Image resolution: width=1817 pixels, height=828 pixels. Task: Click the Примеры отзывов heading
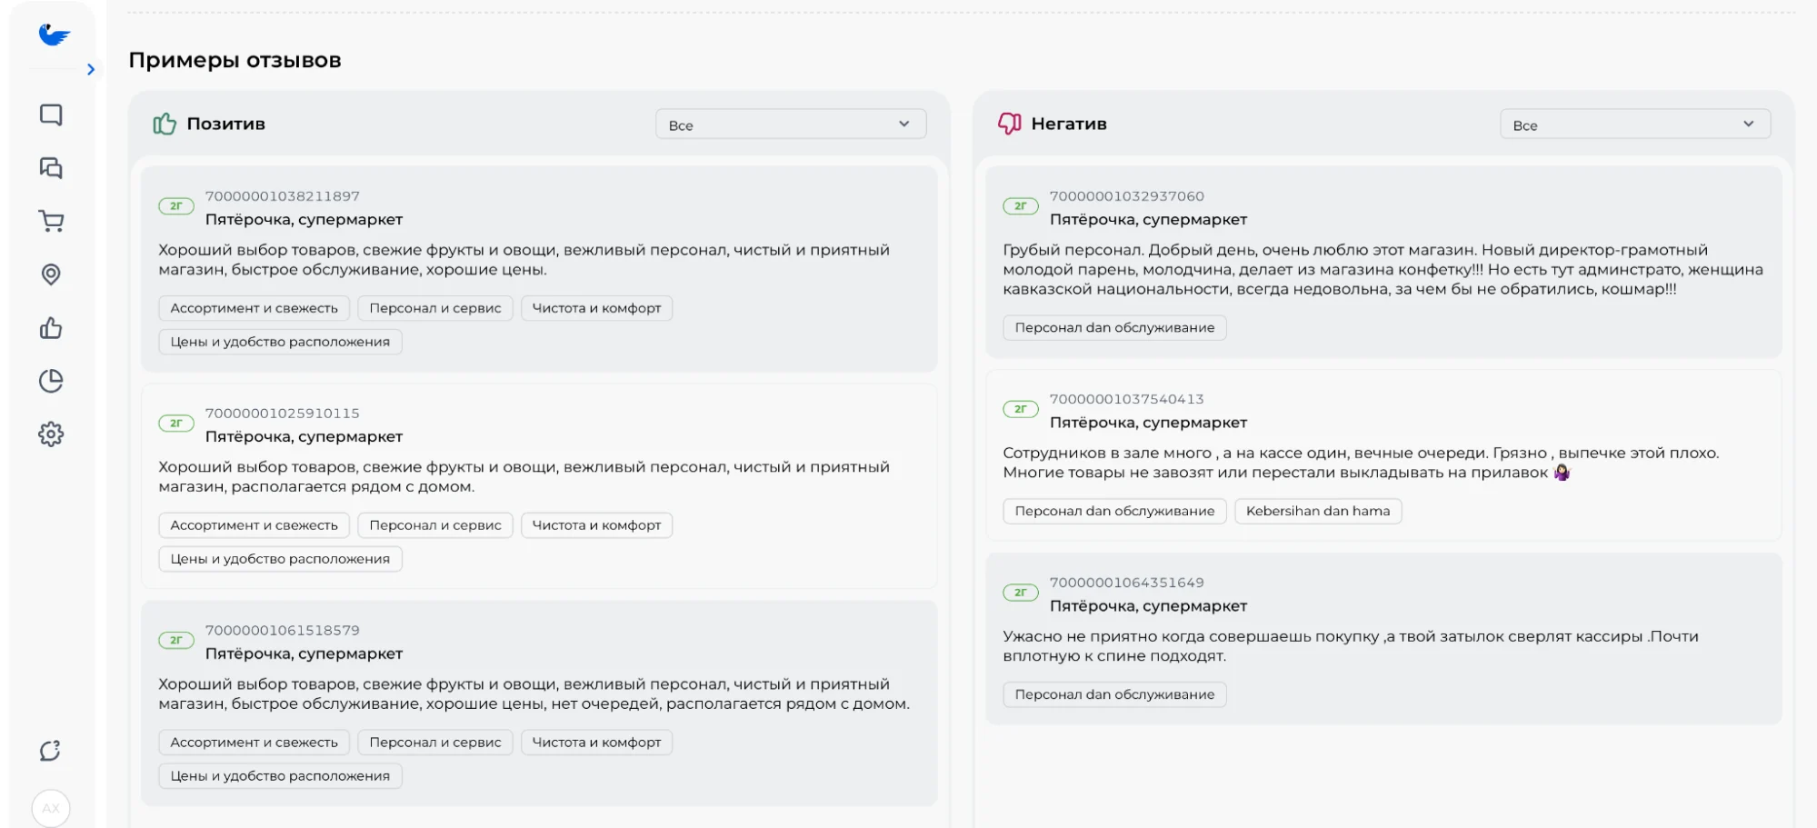[235, 60]
